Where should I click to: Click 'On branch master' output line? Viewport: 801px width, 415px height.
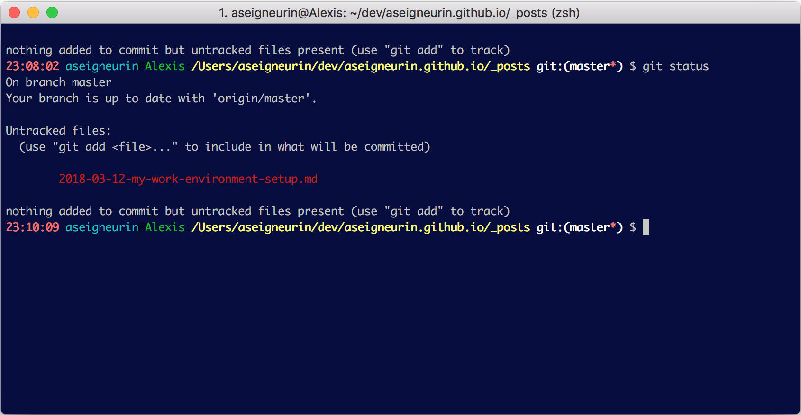59,82
